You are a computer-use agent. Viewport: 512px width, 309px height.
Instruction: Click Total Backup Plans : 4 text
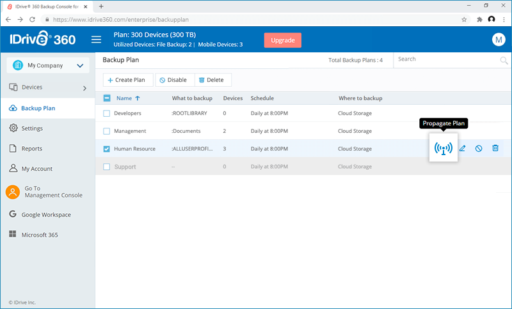356,60
